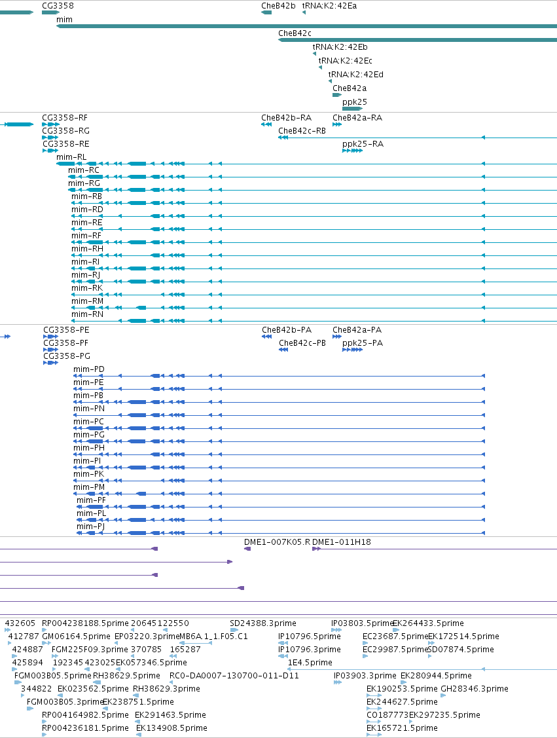Select the mim-PK protein
557x738 pixels.
click(x=88, y=474)
